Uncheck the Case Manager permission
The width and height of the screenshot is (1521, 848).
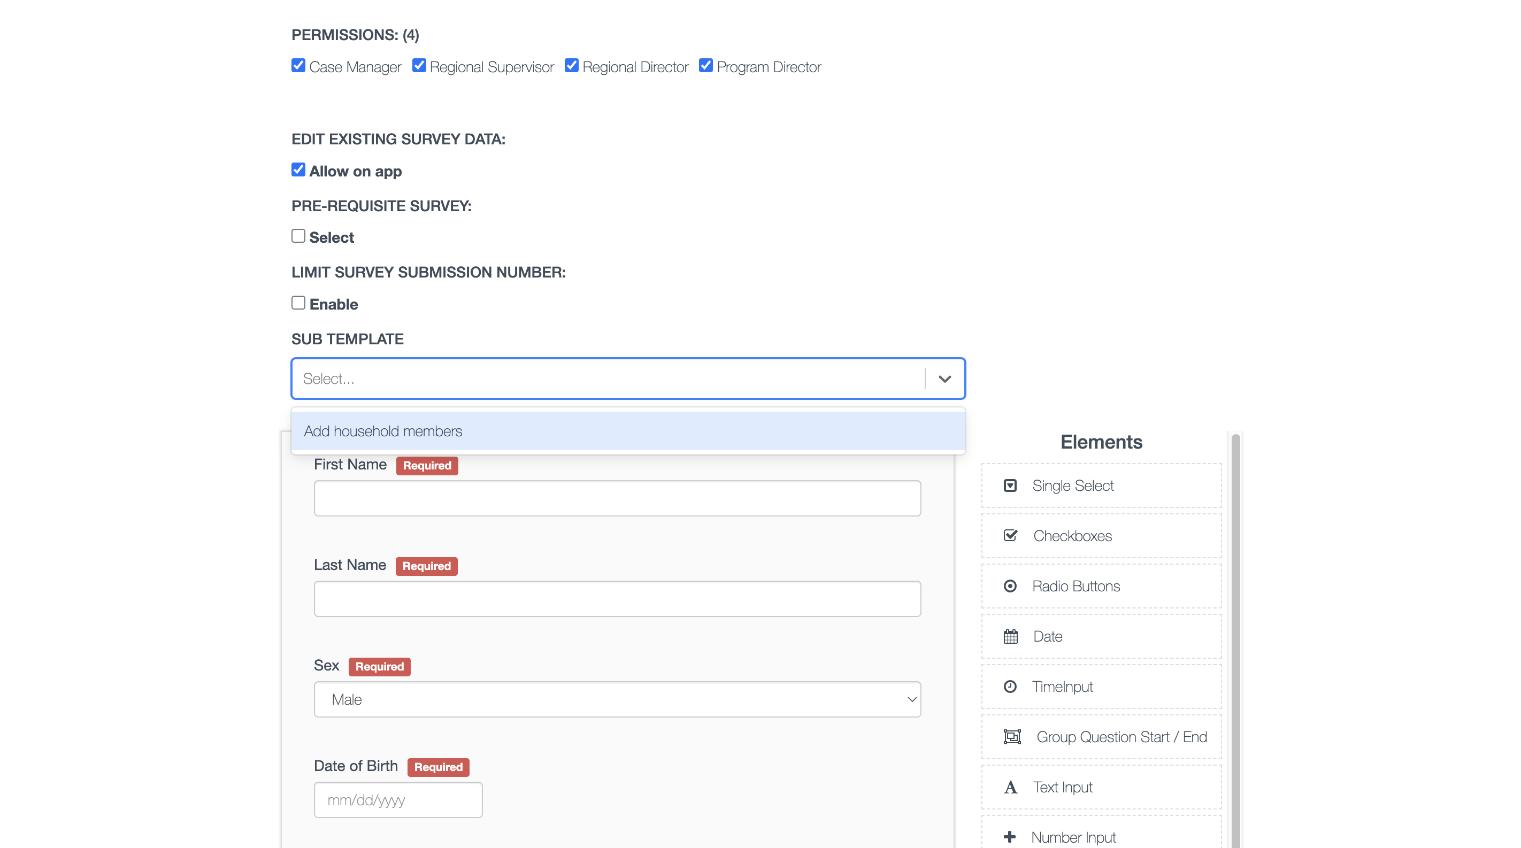tap(298, 66)
